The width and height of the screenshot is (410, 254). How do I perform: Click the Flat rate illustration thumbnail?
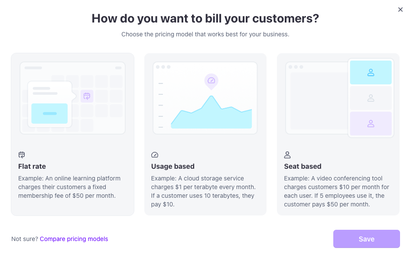tap(72, 98)
